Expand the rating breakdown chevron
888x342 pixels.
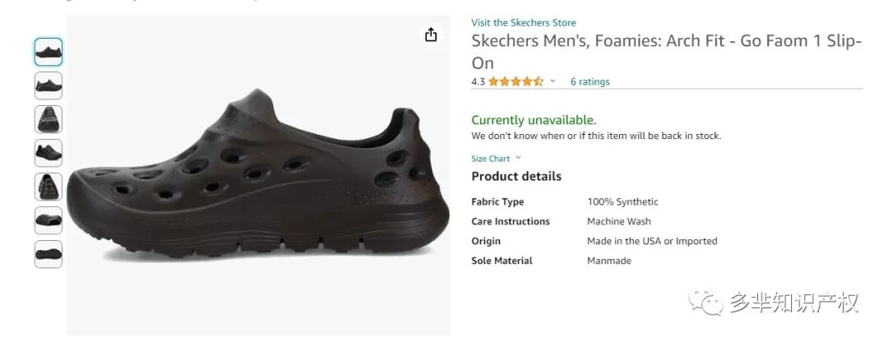coord(553,81)
